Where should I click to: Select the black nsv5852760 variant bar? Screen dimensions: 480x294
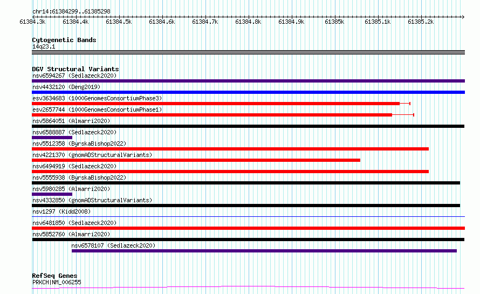[x=248, y=240]
